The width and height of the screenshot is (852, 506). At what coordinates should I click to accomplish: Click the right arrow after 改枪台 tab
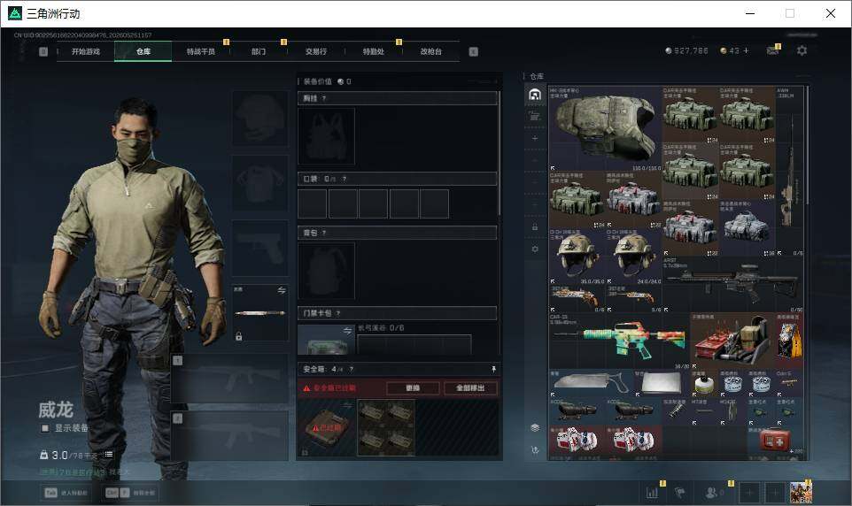coord(473,51)
